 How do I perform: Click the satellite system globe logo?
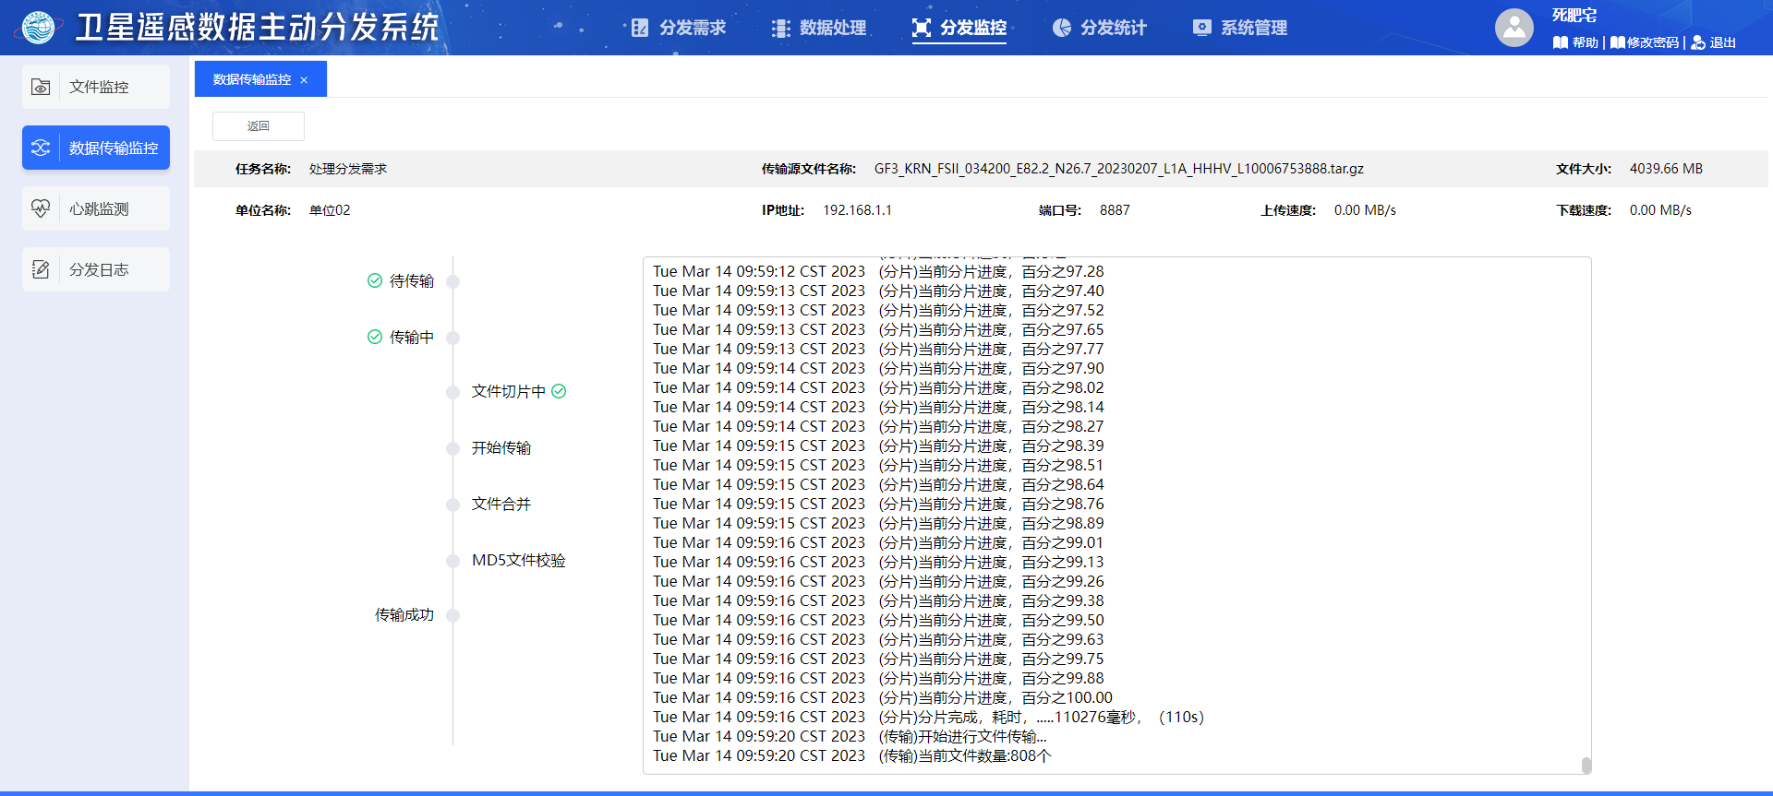pyautogui.click(x=39, y=28)
